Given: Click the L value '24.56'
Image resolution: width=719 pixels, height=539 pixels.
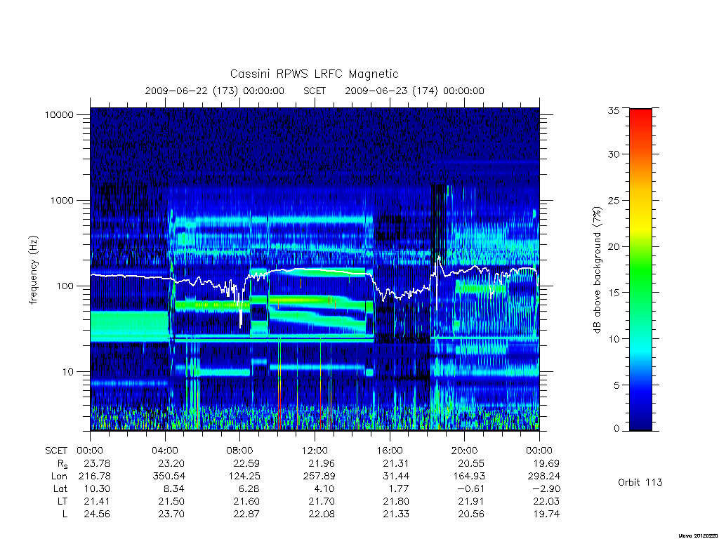Looking at the screenshot, I should click(97, 514).
